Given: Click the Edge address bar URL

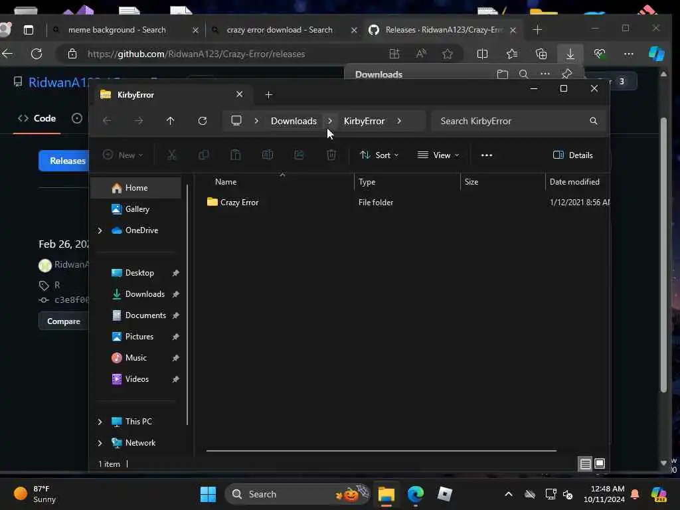Looking at the screenshot, I should click(196, 54).
